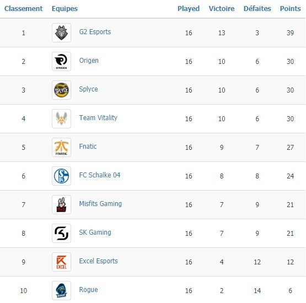Click the Victoire column header

pyautogui.click(x=222, y=9)
